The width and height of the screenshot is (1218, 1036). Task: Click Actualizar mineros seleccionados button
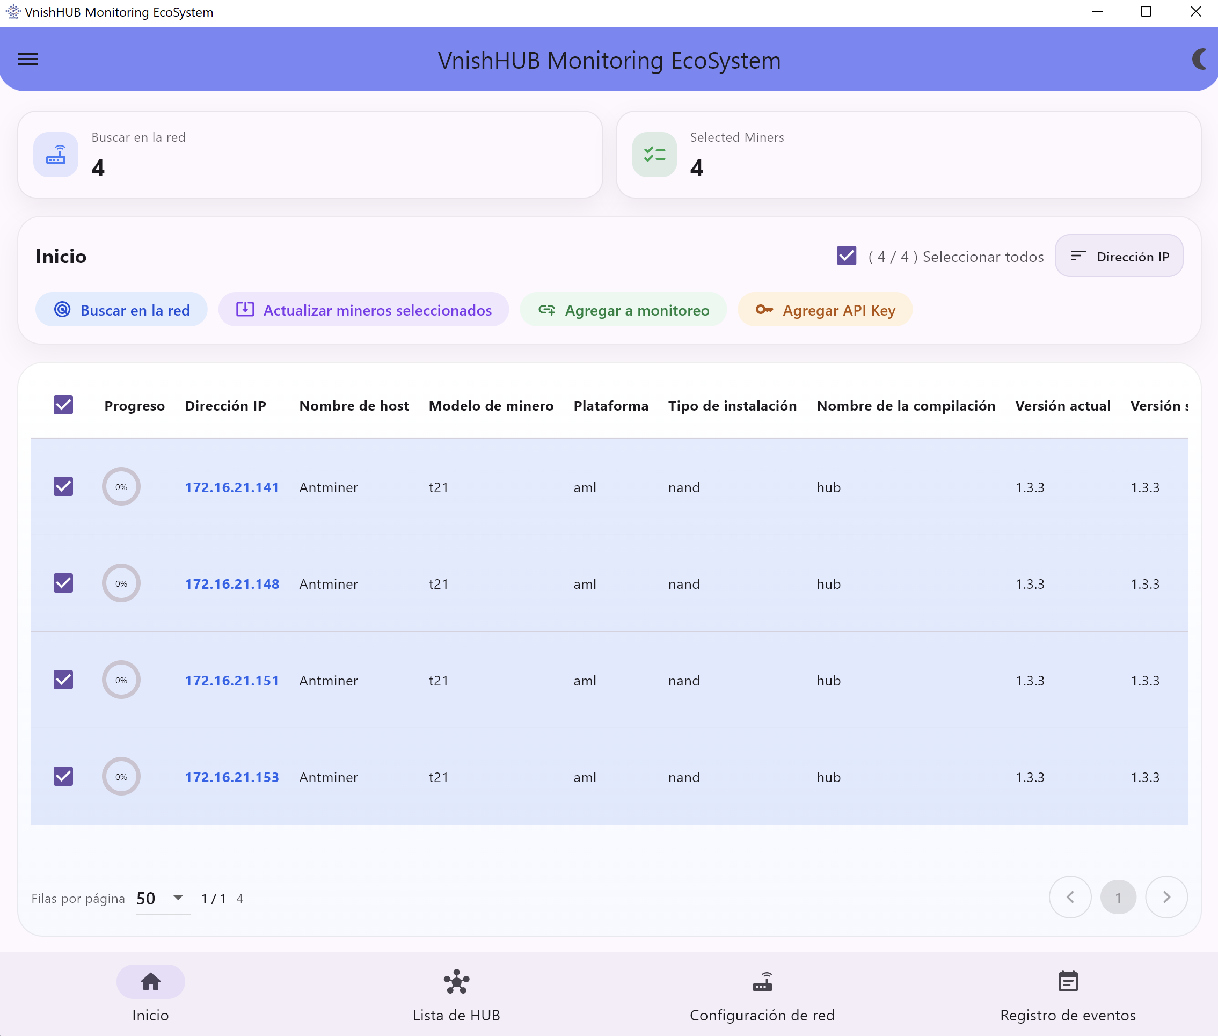(363, 310)
